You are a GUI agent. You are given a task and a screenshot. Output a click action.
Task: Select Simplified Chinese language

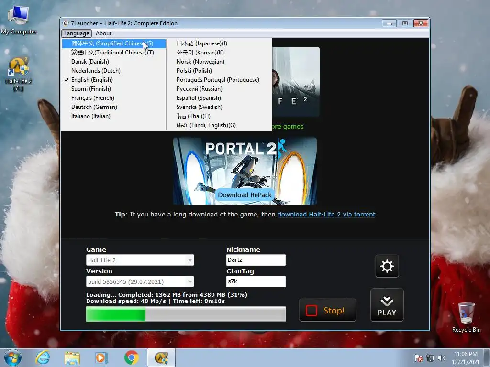click(114, 43)
